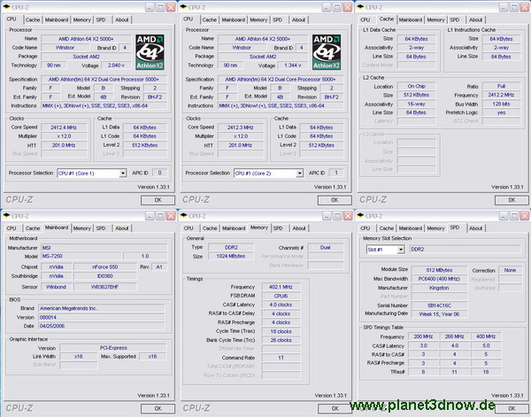Click the L2 Frequency value 2412.2 MHz
The height and width of the screenshot is (417, 531).
pyautogui.click(x=501, y=96)
